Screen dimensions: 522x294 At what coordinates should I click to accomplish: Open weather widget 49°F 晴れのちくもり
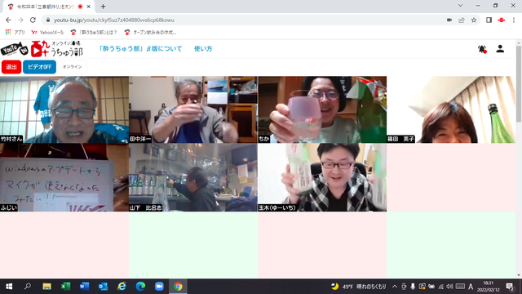coord(359,287)
